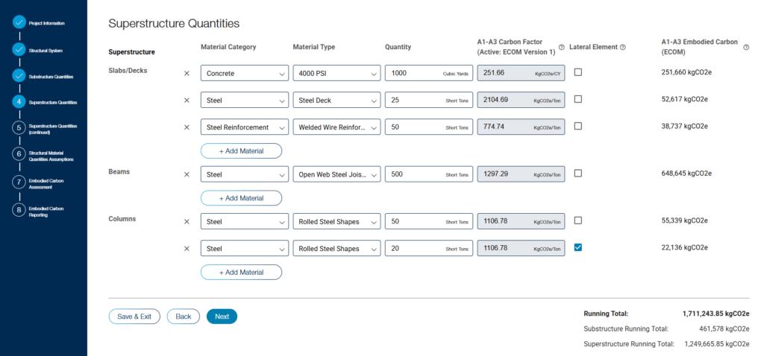Click the A1-A3 Embodied Carbon info icon
This screenshot has width=764, height=356.
pyautogui.click(x=745, y=47)
